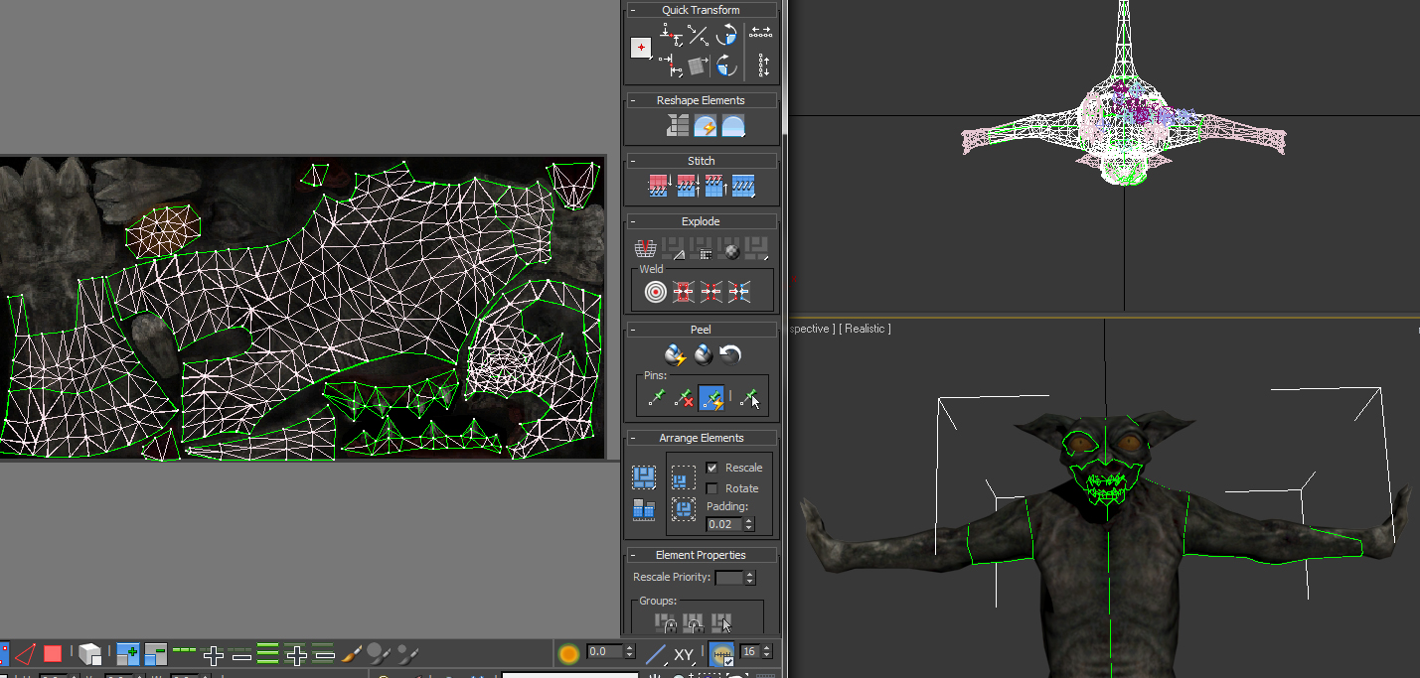
Task: Click the Padding value input field
Action: (x=723, y=524)
